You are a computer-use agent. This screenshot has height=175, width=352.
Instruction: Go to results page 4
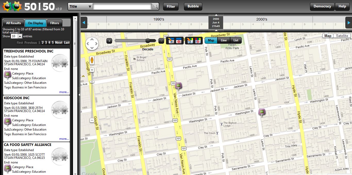(x=49, y=43)
